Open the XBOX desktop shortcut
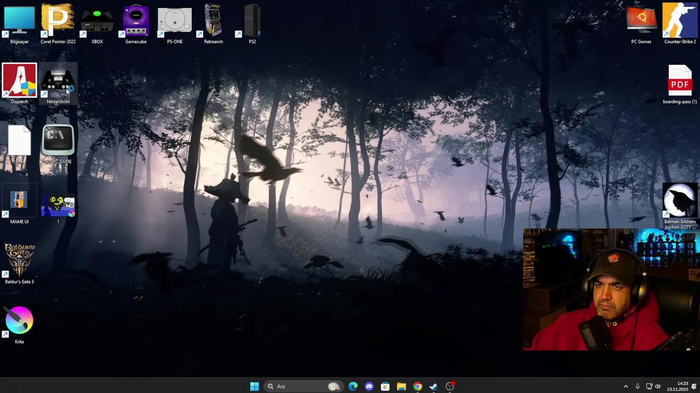This screenshot has width=700, height=393. (97, 23)
